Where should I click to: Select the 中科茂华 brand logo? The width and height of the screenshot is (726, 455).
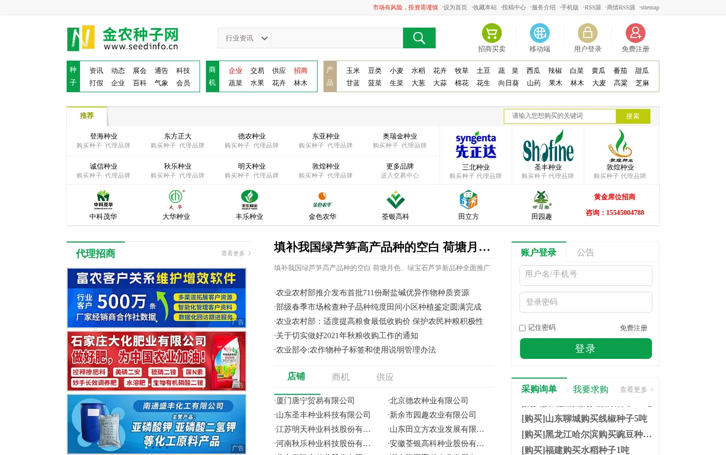103,200
